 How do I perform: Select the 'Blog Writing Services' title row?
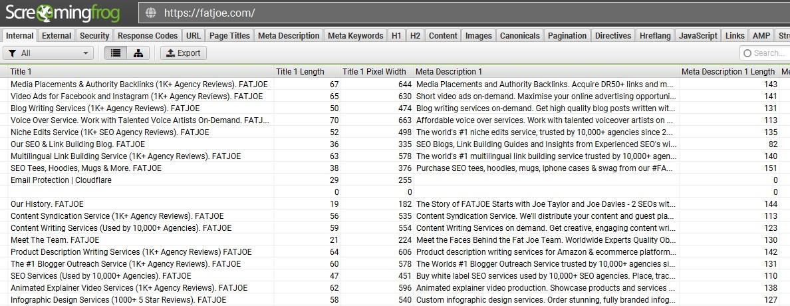[105, 108]
